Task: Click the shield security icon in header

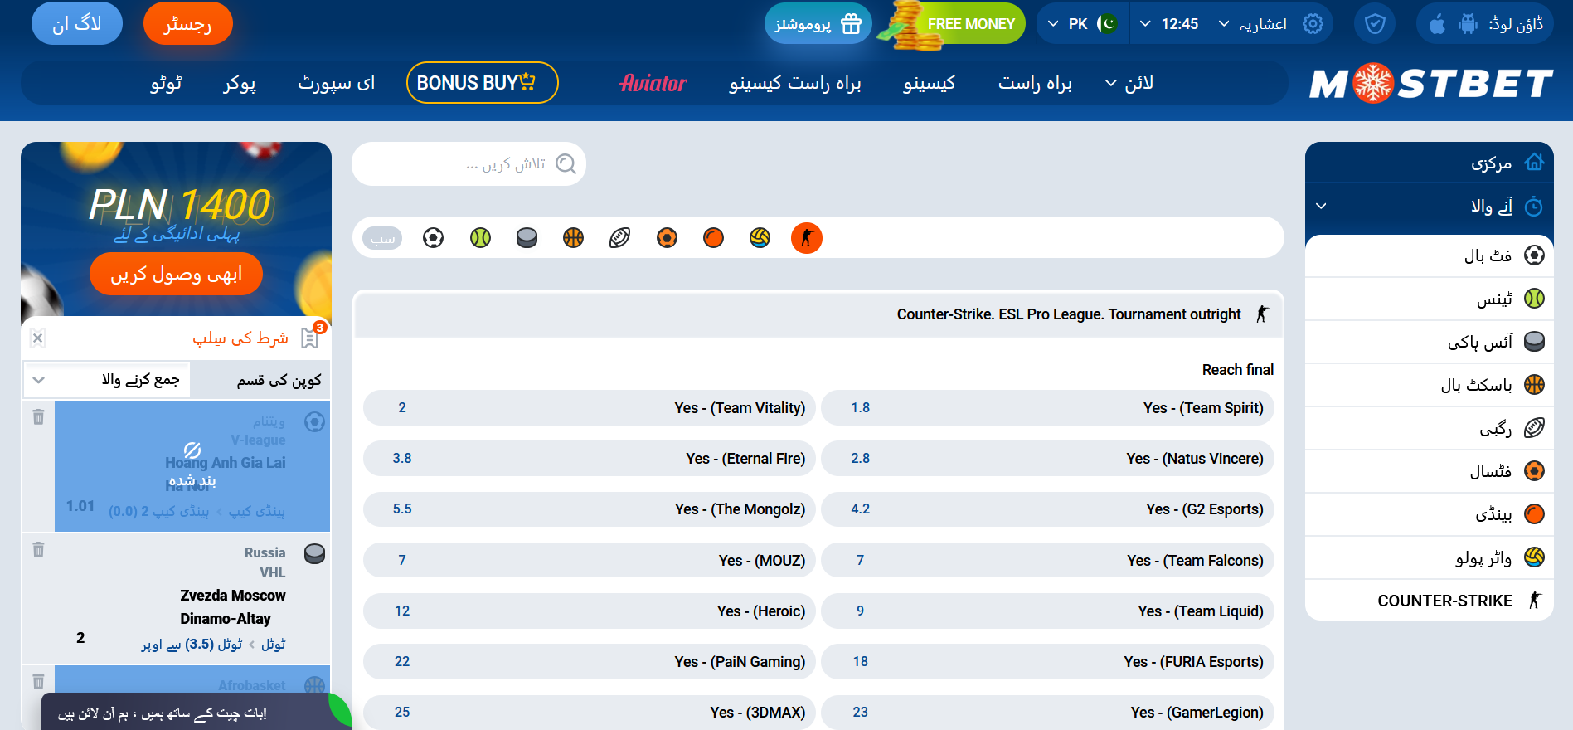Action: 1374,24
